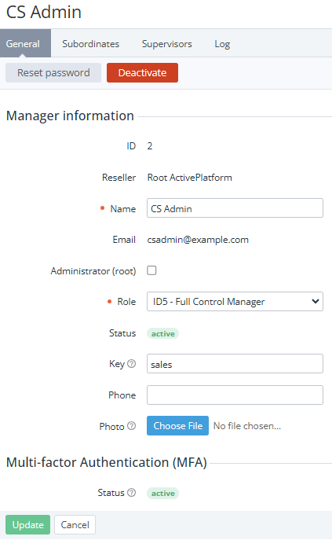The width and height of the screenshot is (332, 540).
Task: Switch to the Supervisors tab
Action: coord(167,44)
